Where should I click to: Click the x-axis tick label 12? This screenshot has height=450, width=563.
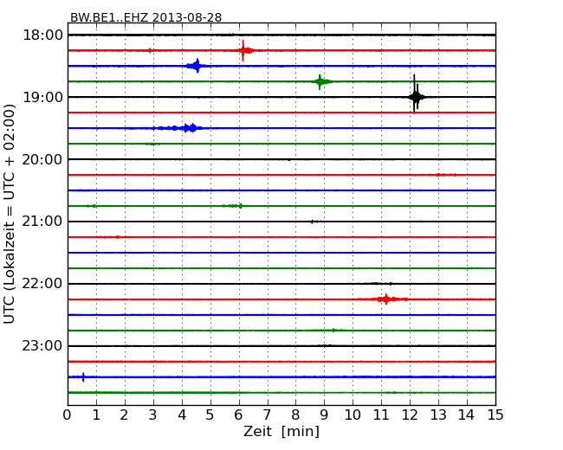[410, 415]
